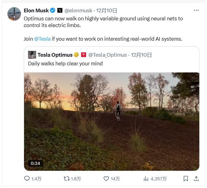Click Tesla Optimus profile avatar
This screenshot has height=188, width=207.
click(x=32, y=55)
